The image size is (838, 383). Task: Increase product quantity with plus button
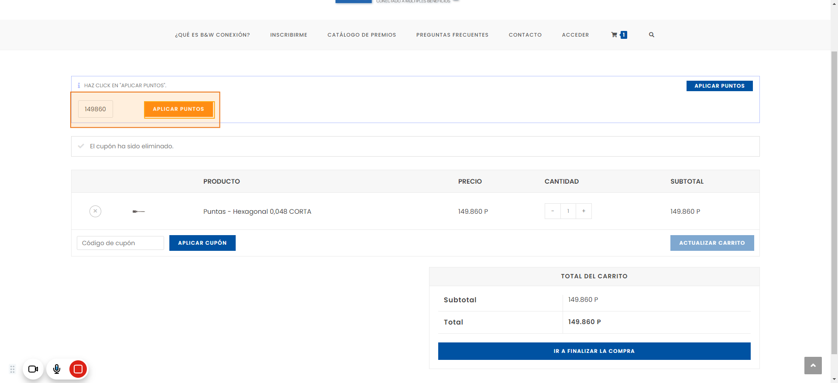(584, 211)
